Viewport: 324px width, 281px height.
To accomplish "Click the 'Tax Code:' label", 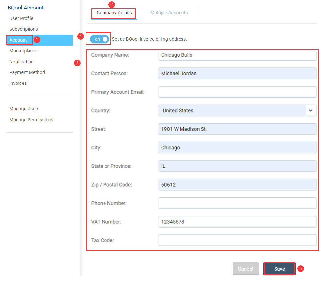I will click(103, 240).
